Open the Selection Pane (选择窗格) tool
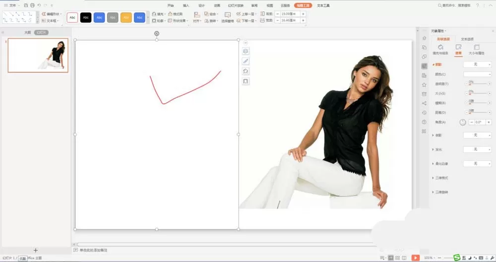 (x=228, y=17)
